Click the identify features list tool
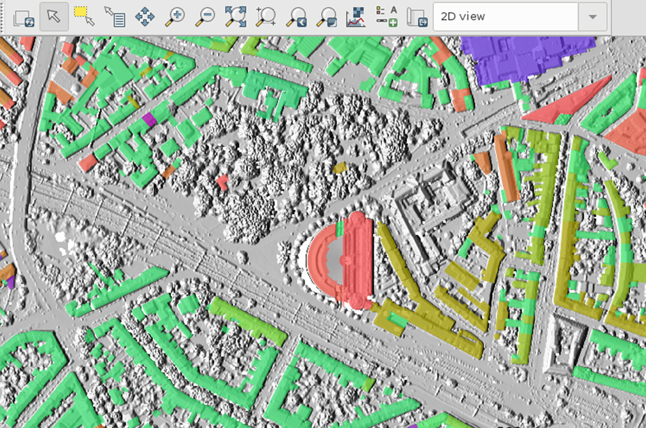 (115, 17)
